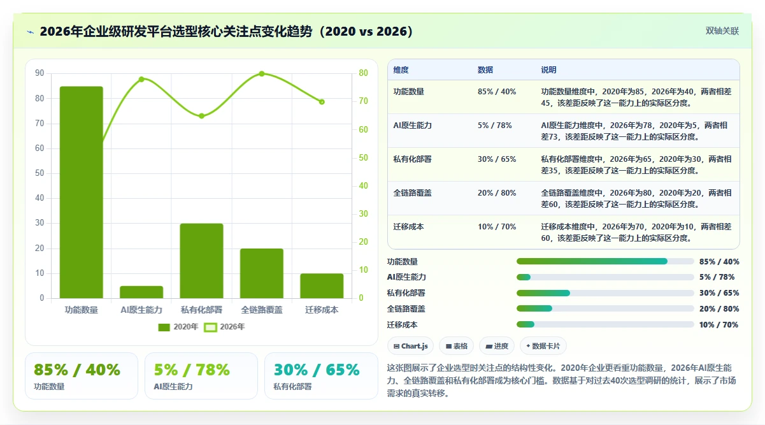The width and height of the screenshot is (765, 425).
Task: Click the line point above 私有化部署
Action: click(201, 116)
